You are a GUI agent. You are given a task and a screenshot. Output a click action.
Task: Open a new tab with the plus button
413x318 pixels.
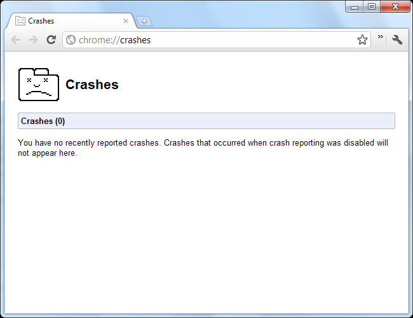[144, 21]
